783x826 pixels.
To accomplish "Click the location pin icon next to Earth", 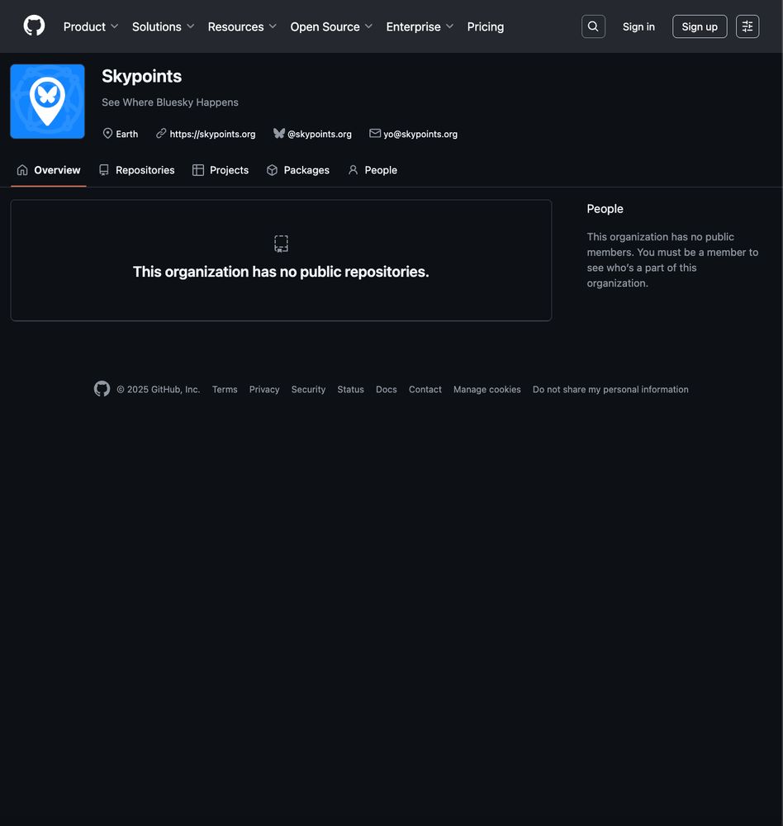I will click(107, 134).
